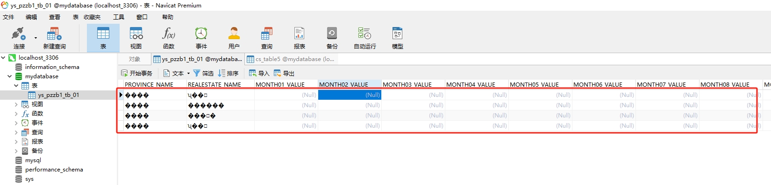Open the 备份 backup toolbar button
The image size is (771, 185).
332,38
